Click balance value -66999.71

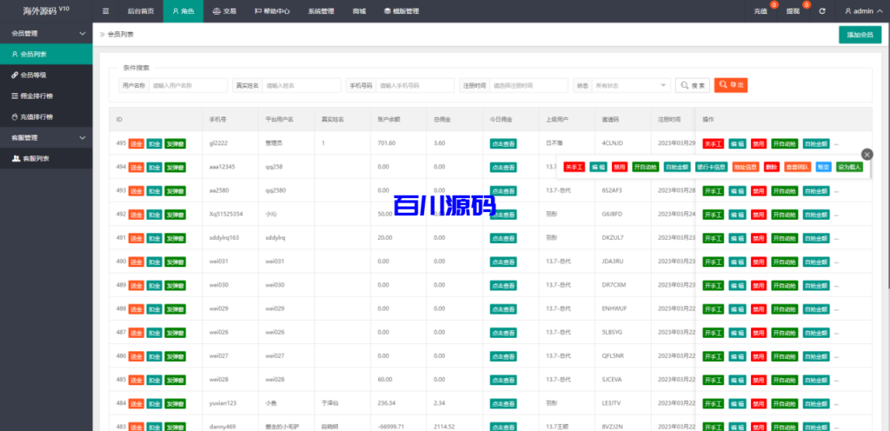point(393,427)
